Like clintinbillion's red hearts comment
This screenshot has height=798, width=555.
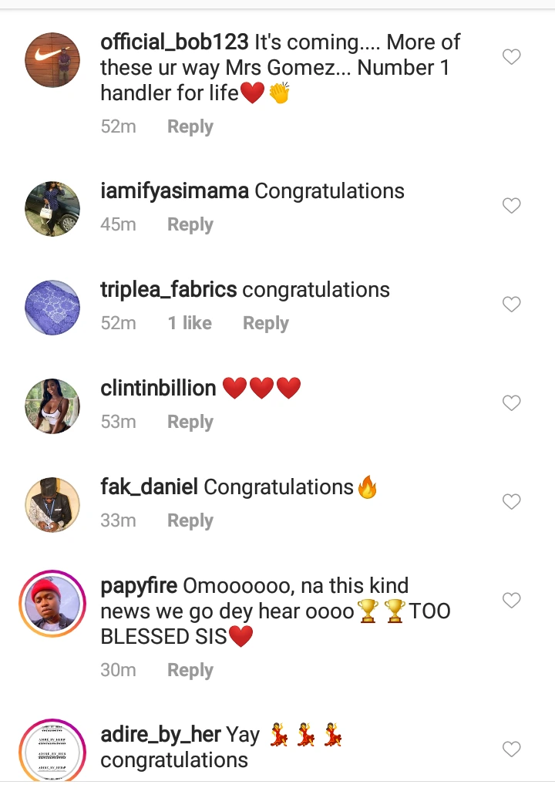(512, 403)
